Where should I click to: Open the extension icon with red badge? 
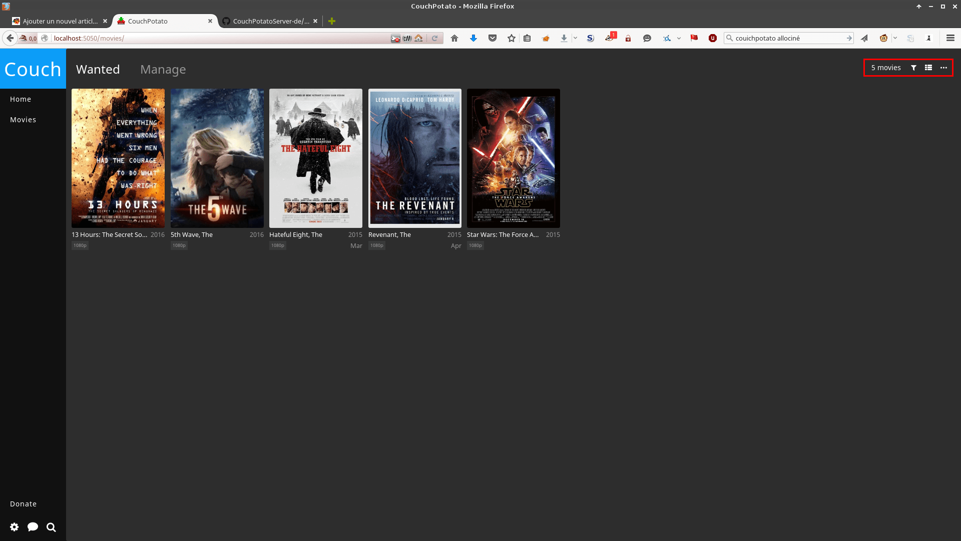click(610, 37)
